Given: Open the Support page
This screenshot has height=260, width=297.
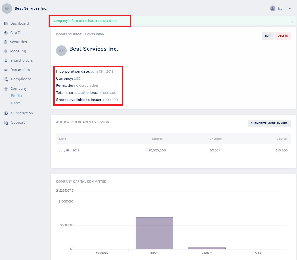Looking at the screenshot, I should coord(18,122).
